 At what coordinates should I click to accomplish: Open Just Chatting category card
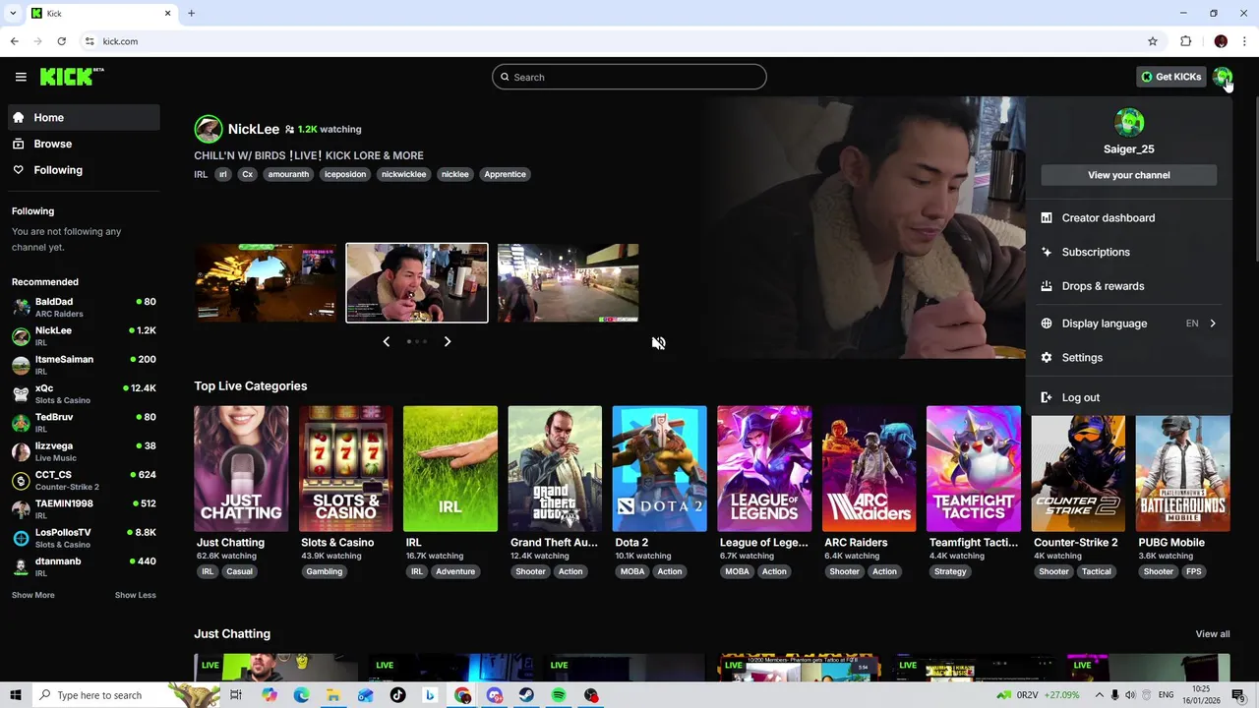click(x=241, y=469)
